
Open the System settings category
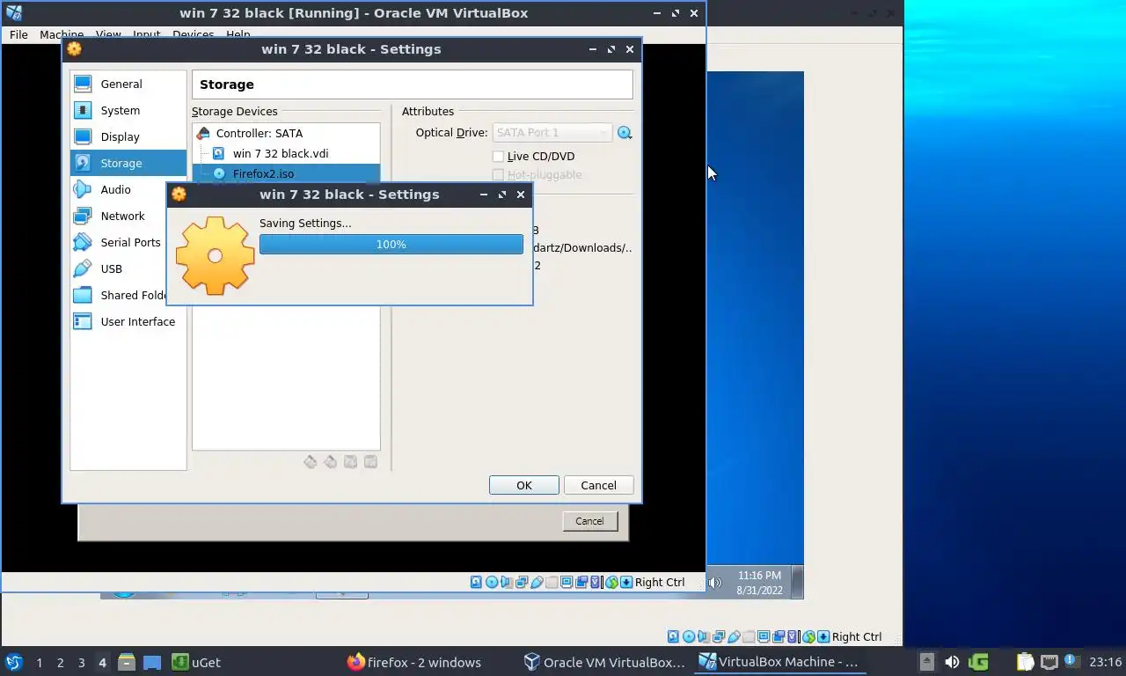pyautogui.click(x=128, y=110)
